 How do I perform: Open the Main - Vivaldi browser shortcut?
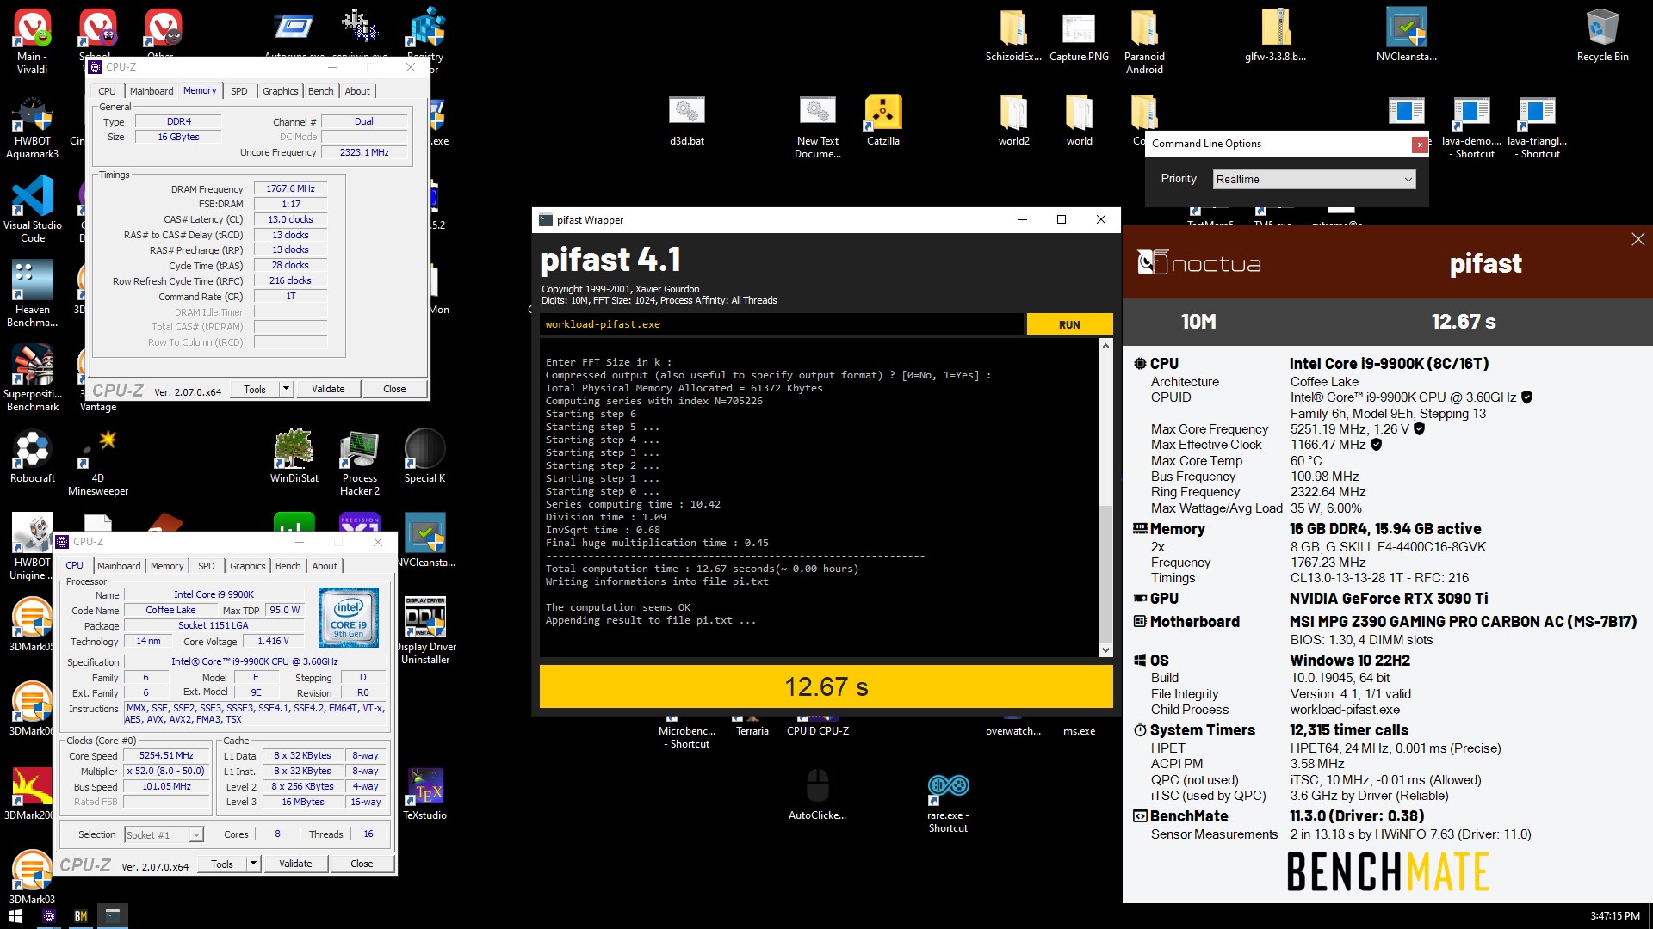tap(33, 40)
